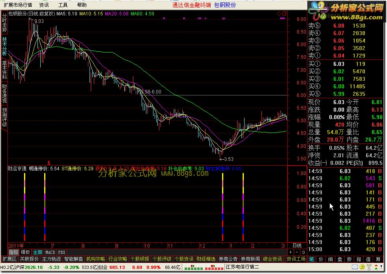Select the 势 tab in quote panel
This screenshot has height=274, width=387.
[349, 259]
